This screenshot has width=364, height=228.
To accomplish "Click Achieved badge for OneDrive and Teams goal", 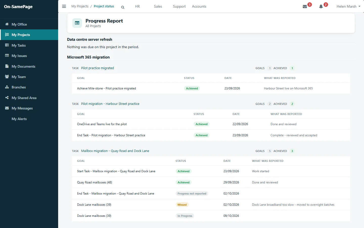I will (x=201, y=124).
